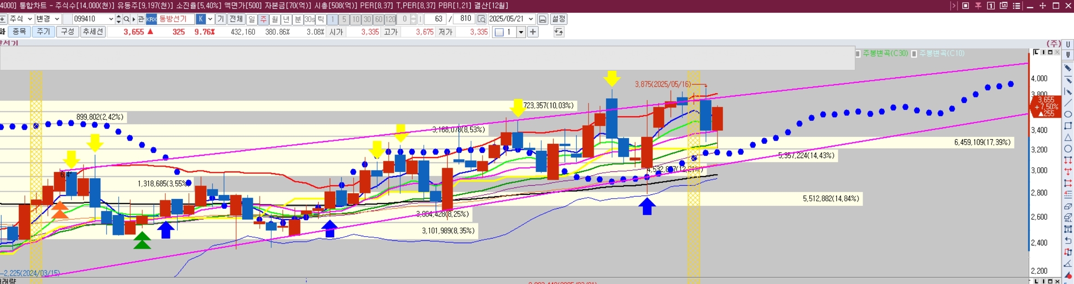The width and height of the screenshot is (1074, 284).
Task: Select the 30s seconds period
Action: pos(309,19)
